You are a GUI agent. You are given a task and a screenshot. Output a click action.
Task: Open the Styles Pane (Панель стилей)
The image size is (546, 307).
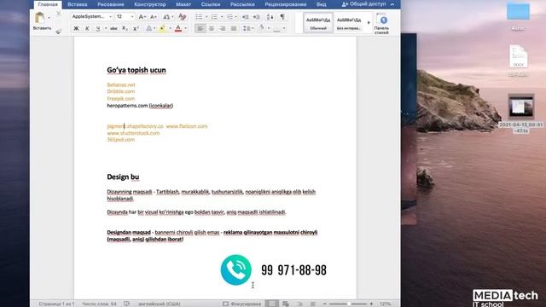pos(382,24)
